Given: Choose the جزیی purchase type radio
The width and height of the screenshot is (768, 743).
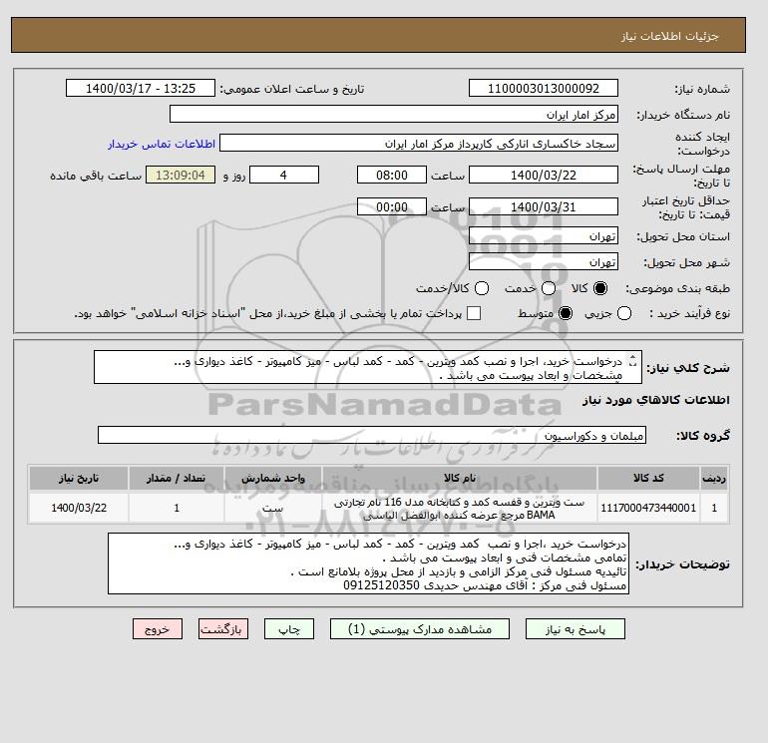Looking at the screenshot, I should click(624, 313).
